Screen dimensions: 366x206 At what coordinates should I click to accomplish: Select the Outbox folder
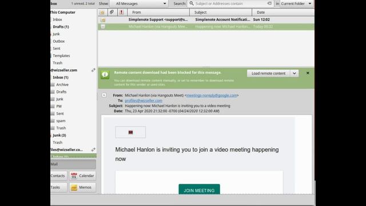click(x=58, y=41)
